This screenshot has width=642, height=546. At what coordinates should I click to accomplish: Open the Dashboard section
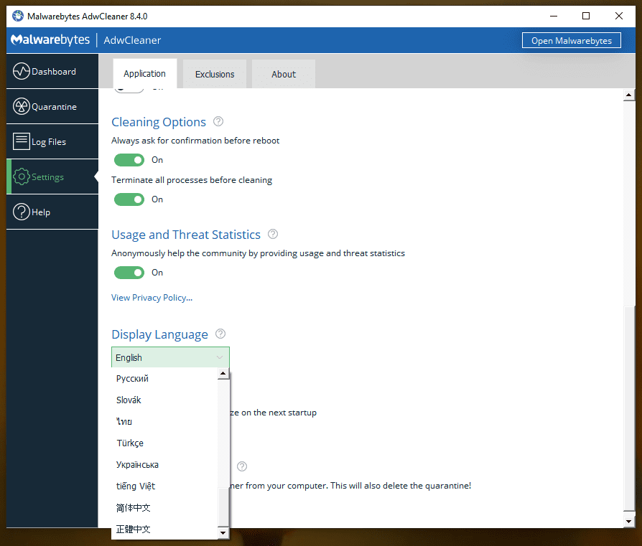click(x=52, y=71)
